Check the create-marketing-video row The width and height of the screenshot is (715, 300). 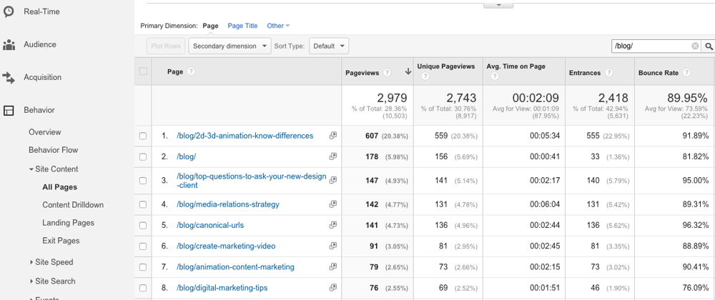[143, 246]
